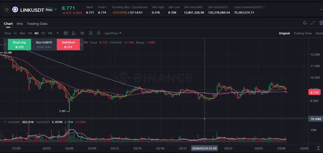Screen dimensions: 323x153
Task: Open the Info tab
Action: point(20,24)
